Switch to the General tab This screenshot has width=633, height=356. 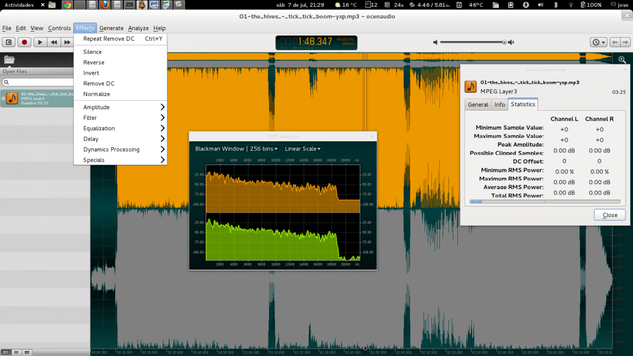[x=478, y=104]
